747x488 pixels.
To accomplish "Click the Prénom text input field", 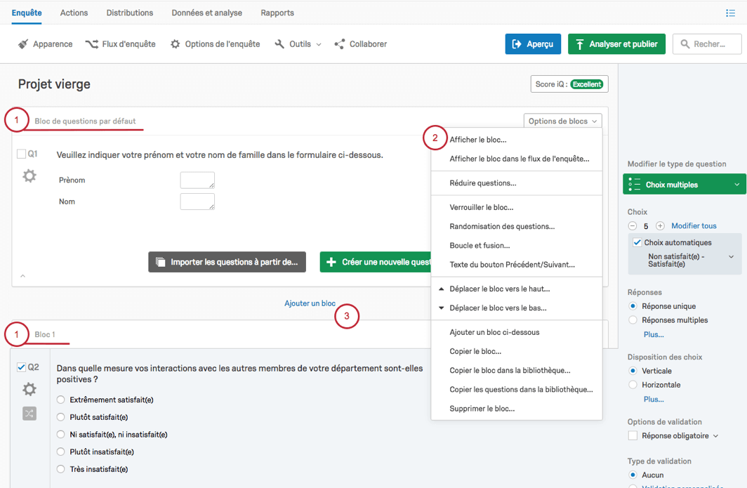I will click(x=197, y=180).
